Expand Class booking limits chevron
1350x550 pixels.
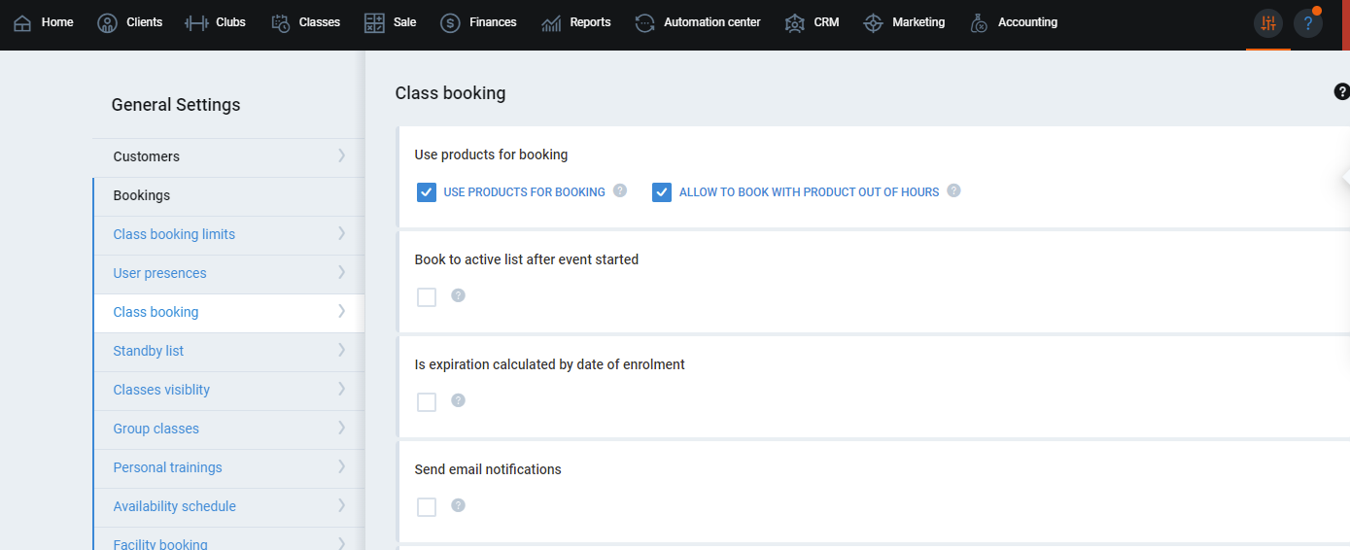pos(341,233)
